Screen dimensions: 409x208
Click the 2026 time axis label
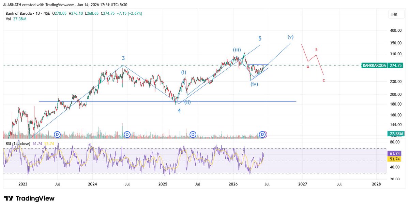233,184
